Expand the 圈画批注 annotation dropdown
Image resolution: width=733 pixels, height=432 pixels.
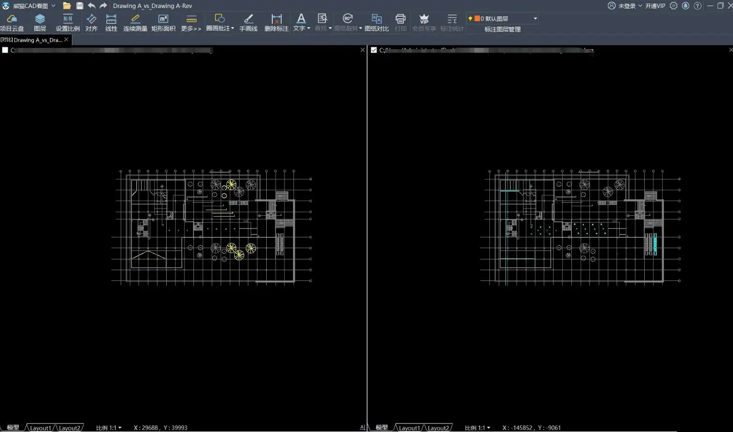coord(232,29)
